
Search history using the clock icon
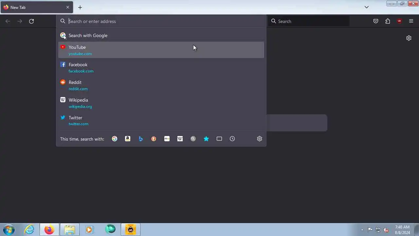pyautogui.click(x=232, y=139)
